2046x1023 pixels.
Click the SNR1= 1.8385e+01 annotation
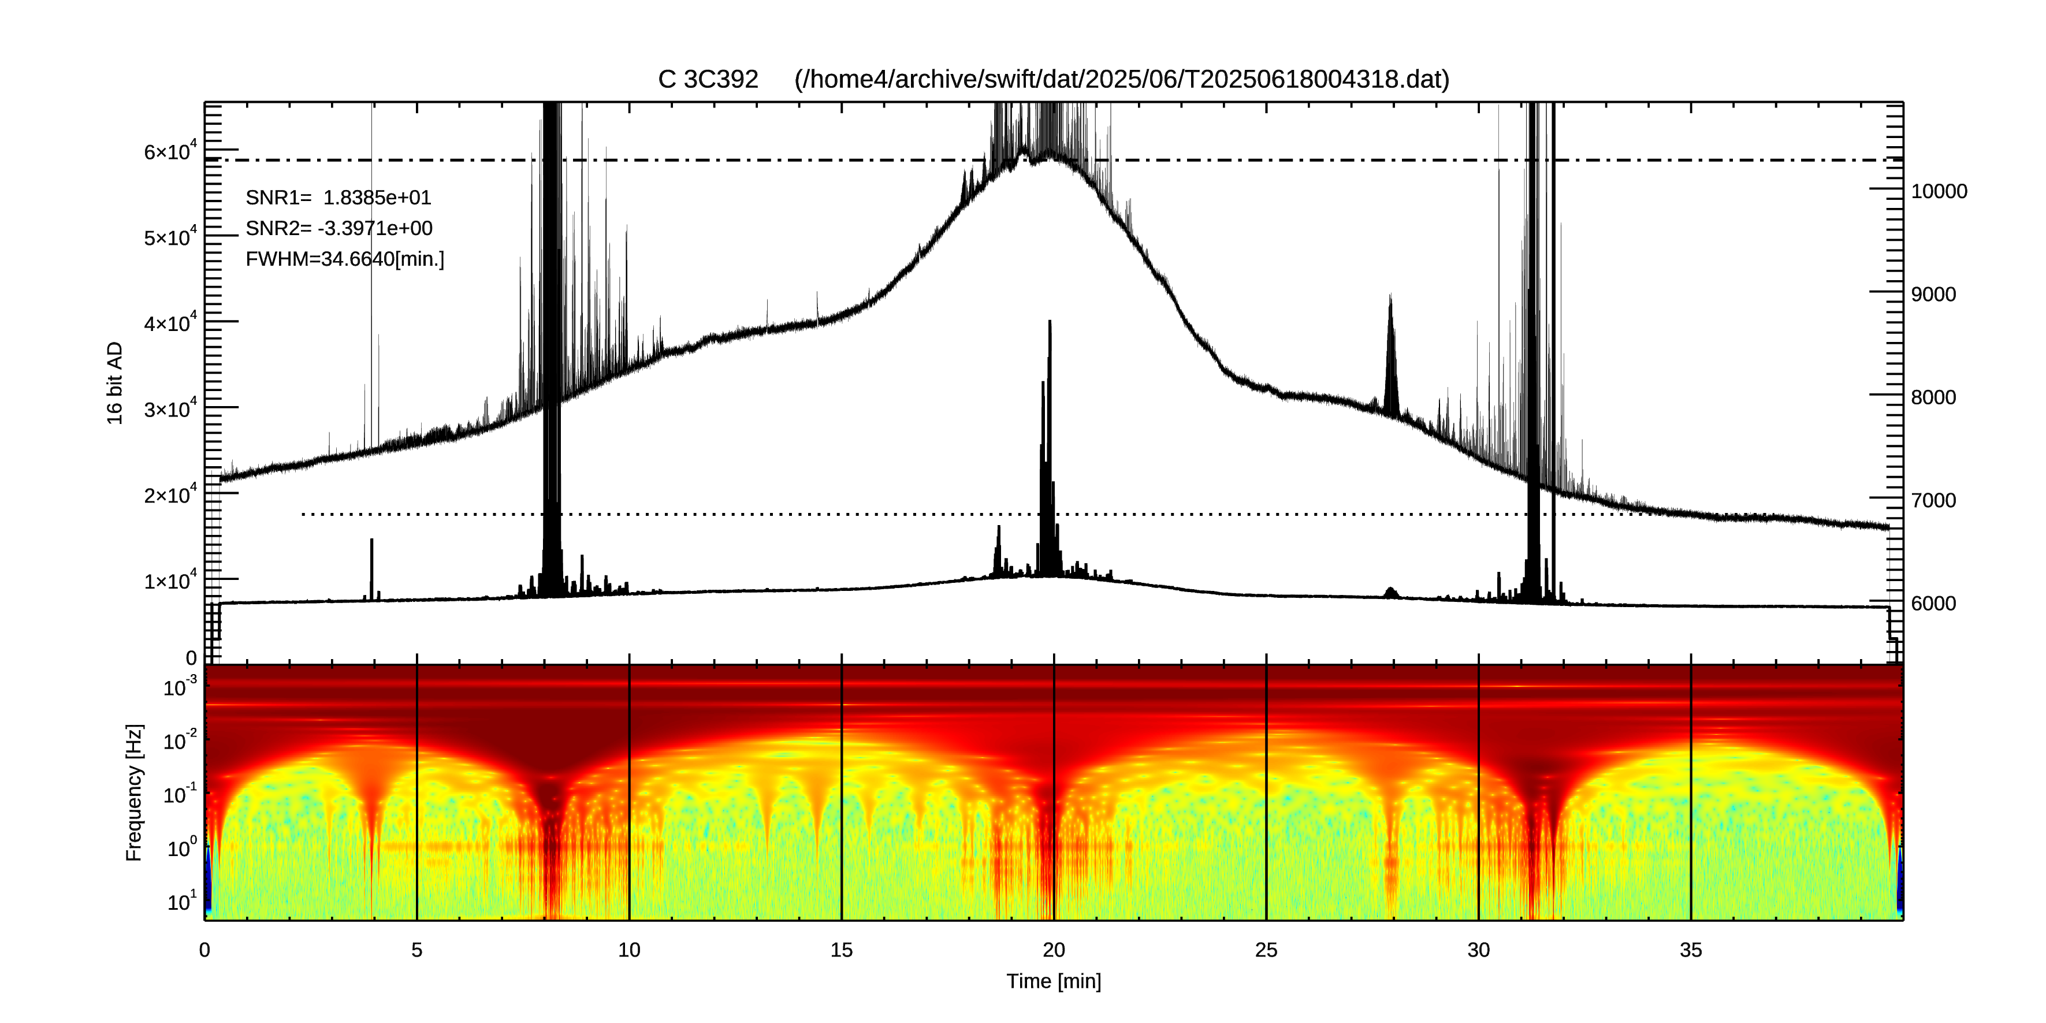coord(338,197)
